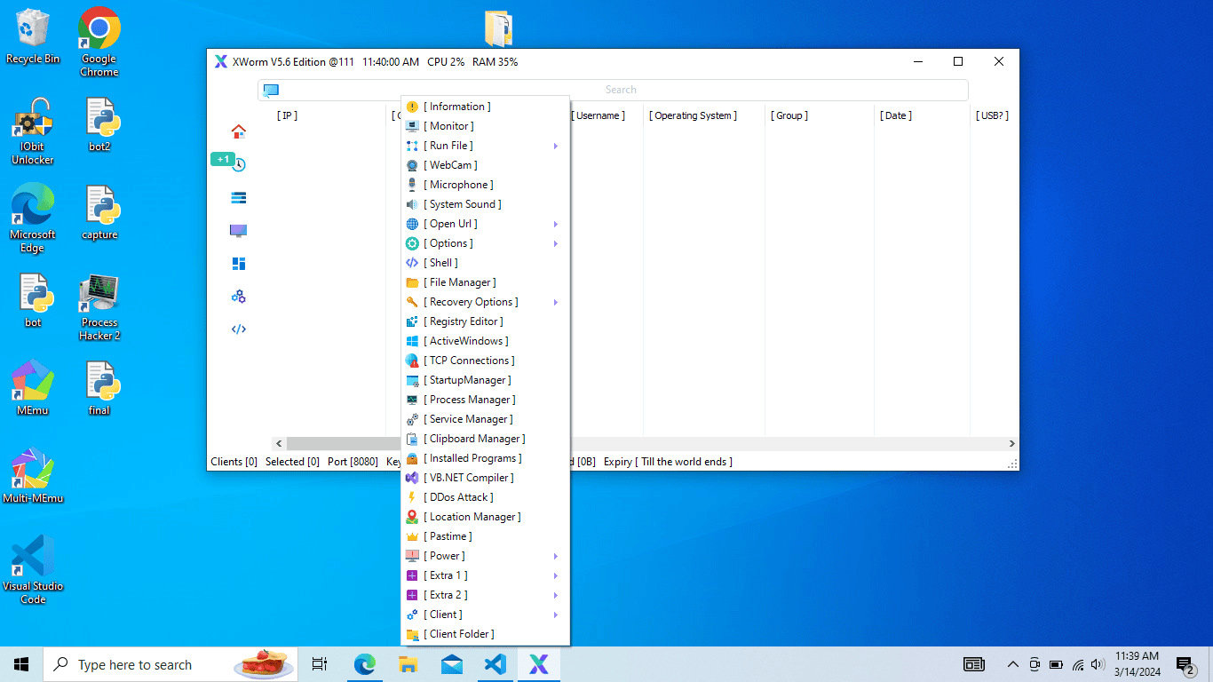The height and width of the screenshot is (682, 1213).
Task: Select the monitor icon in the sidebar
Action: (x=238, y=230)
